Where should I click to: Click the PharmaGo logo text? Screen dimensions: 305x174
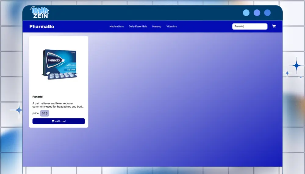coord(41,27)
